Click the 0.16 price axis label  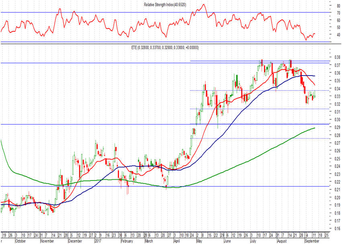[338, 228]
